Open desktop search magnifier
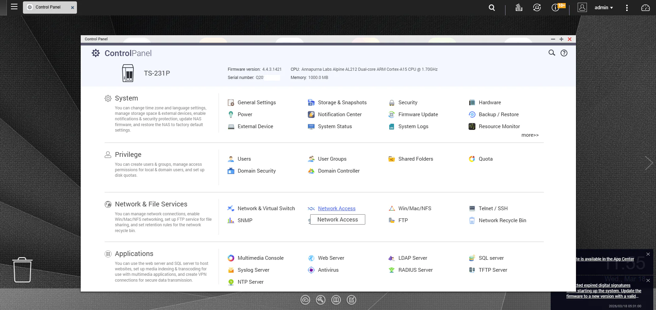 point(492,8)
